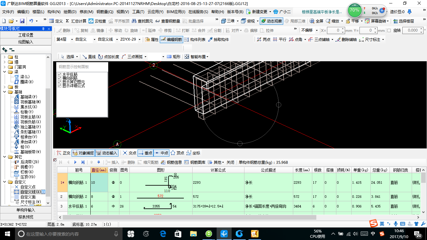Viewport: 427px width, 240px height.
Task: Open the 帮助(H) menu
Action: tap(218, 12)
